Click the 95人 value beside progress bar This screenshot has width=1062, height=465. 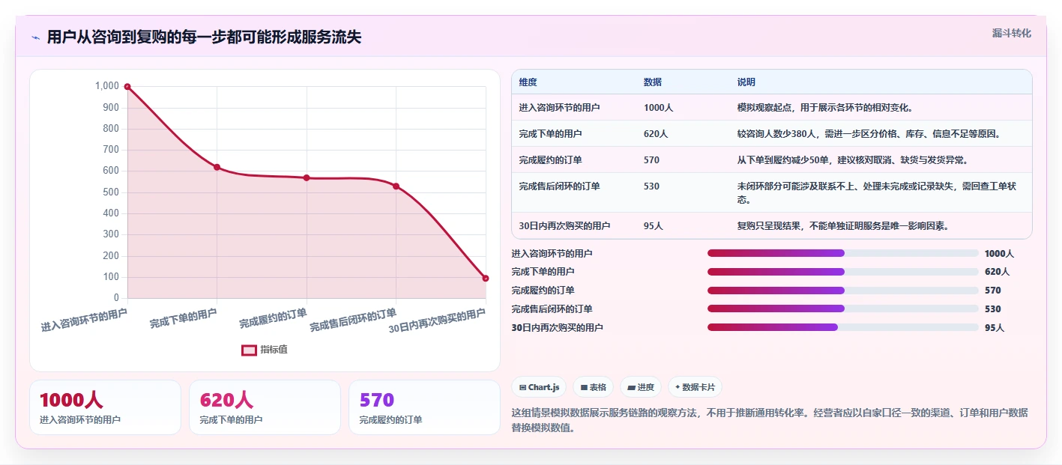tap(995, 328)
